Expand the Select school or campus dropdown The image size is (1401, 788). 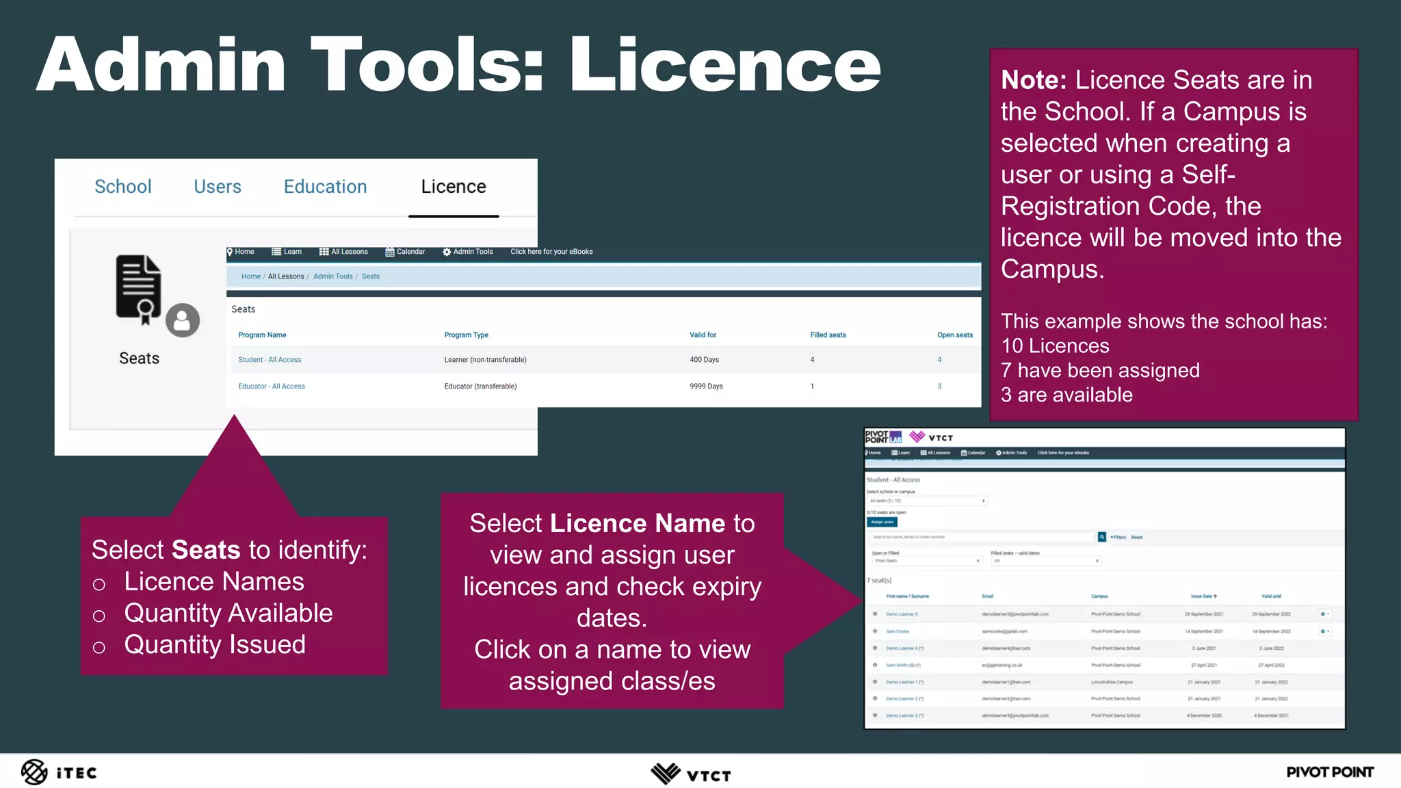tap(927, 501)
